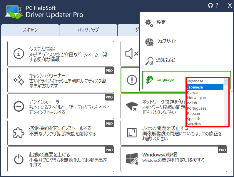The height and width of the screenshot is (177, 234).
Task: Select Japanese in language list
Action: point(205,87)
